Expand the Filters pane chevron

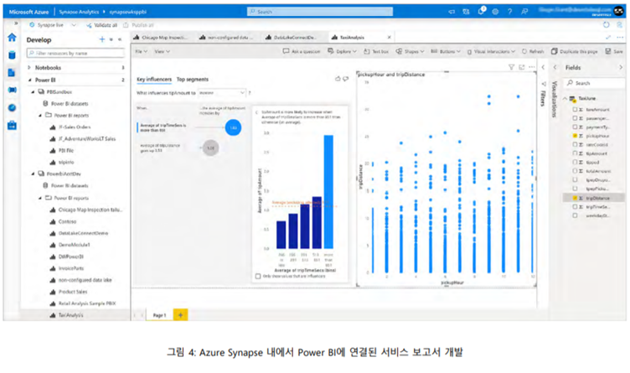pos(543,68)
